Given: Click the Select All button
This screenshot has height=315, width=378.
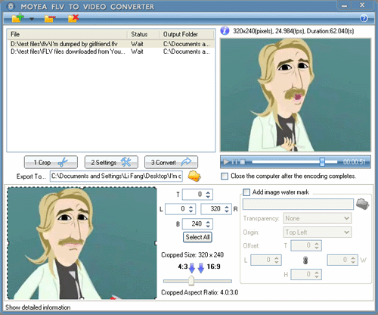Looking at the screenshot, I should (x=197, y=237).
